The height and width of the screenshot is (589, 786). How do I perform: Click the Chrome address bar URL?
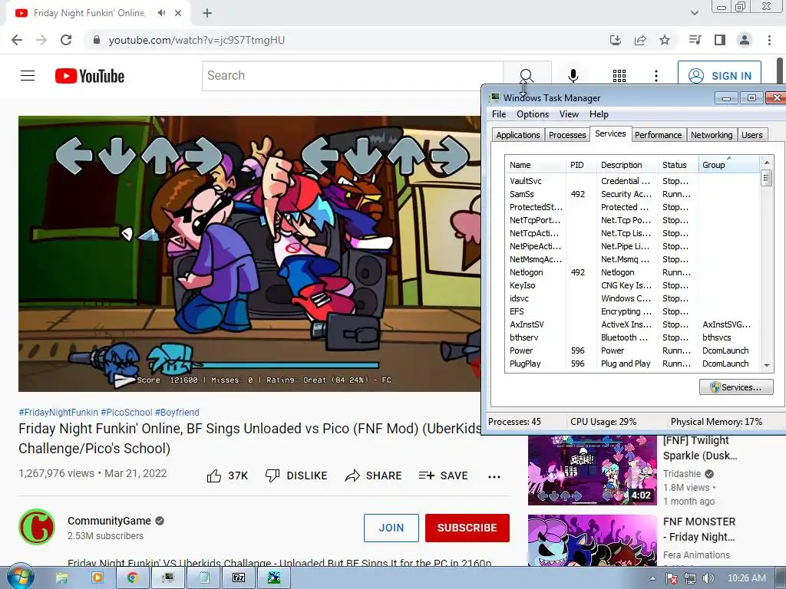(x=196, y=40)
